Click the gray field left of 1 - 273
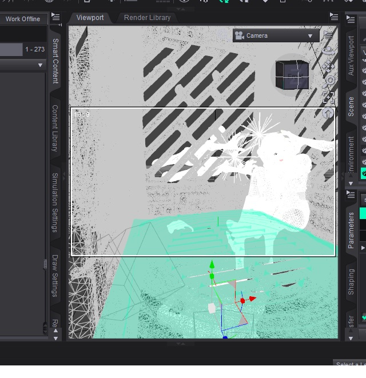 pos(11,49)
